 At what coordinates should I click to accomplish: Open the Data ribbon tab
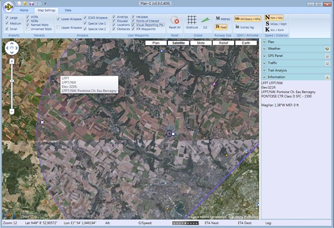(x=68, y=10)
